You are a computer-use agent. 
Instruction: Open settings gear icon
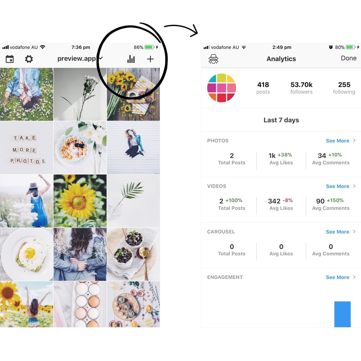pos(29,59)
